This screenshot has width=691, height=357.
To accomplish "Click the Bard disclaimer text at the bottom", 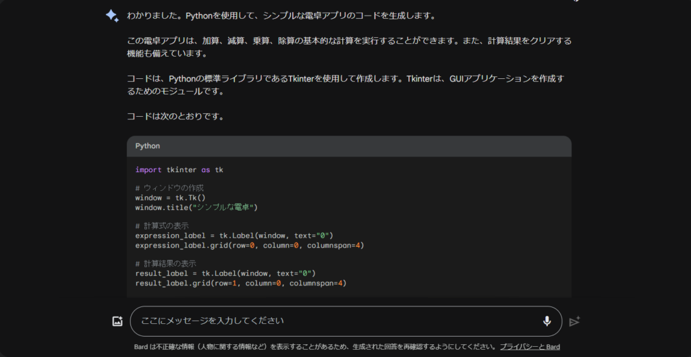I will pos(316,347).
